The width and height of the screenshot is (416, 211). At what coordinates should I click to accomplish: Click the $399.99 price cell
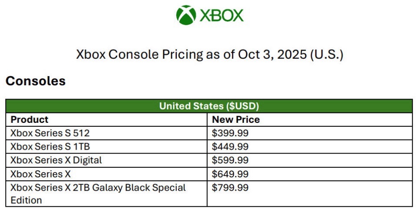310,133
